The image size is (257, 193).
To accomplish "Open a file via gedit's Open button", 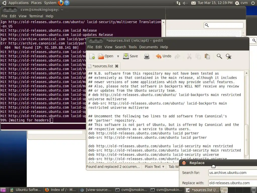I will 106,56.
